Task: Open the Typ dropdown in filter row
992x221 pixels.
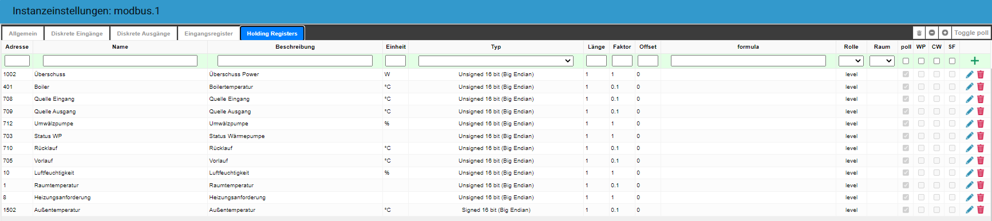Action: [496, 61]
